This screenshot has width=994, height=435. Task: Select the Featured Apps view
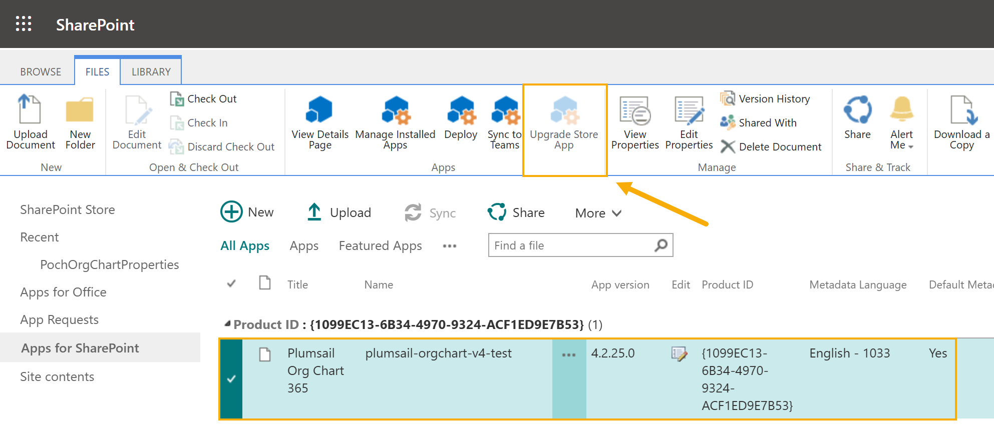click(380, 245)
